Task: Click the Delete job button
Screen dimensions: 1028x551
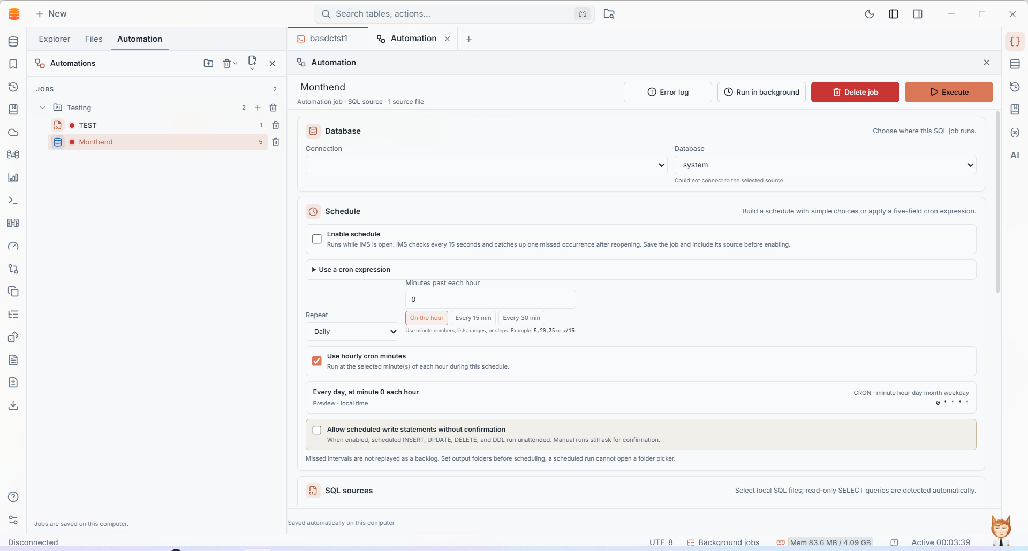Action: tap(855, 92)
